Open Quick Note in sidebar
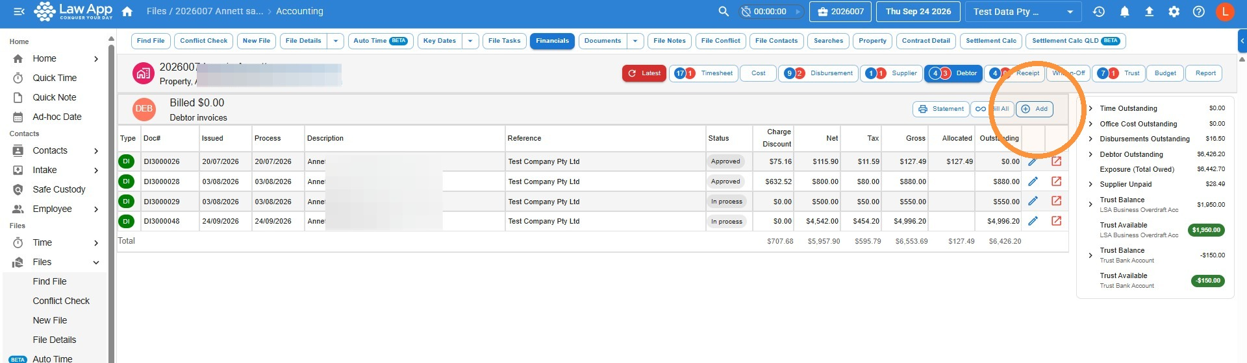The height and width of the screenshot is (363, 1247). pyautogui.click(x=55, y=97)
